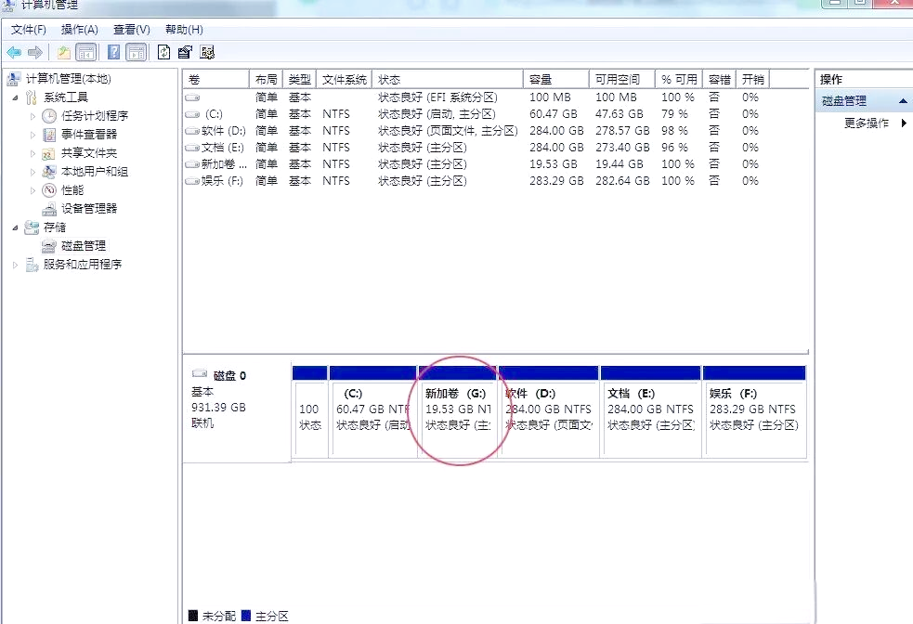Select the 娱乐 (F:) partition block
This screenshot has height=624, width=913.
pyautogui.click(x=754, y=411)
